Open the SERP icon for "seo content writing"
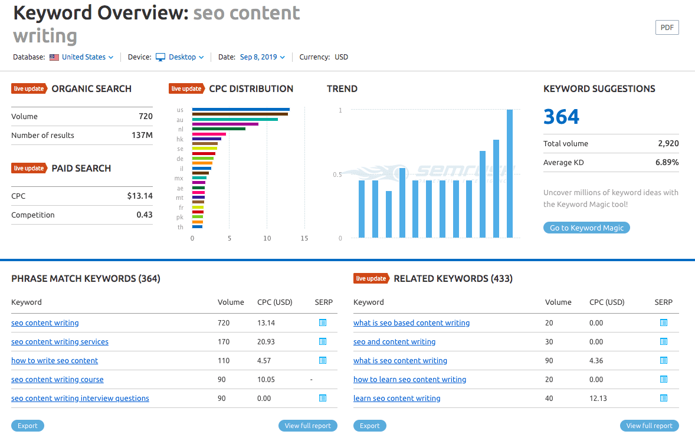Image resolution: width=695 pixels, height=441 pixels. [322, 322]
